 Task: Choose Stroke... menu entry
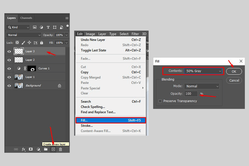(111, 126)
